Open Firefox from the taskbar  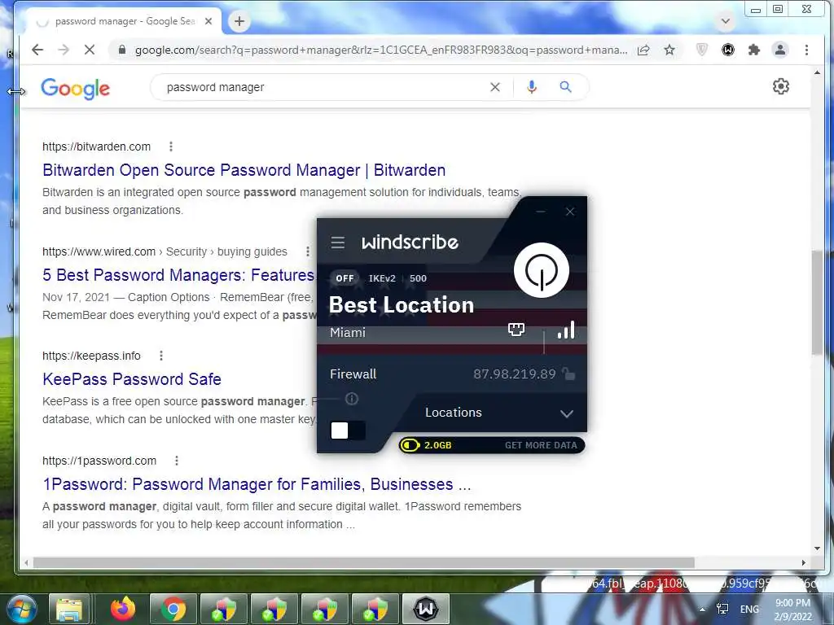(x=123, y=609)
